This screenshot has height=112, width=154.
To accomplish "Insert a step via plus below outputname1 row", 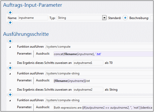I will 10,68.
